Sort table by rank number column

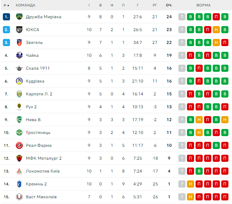(x=6, y=5)
